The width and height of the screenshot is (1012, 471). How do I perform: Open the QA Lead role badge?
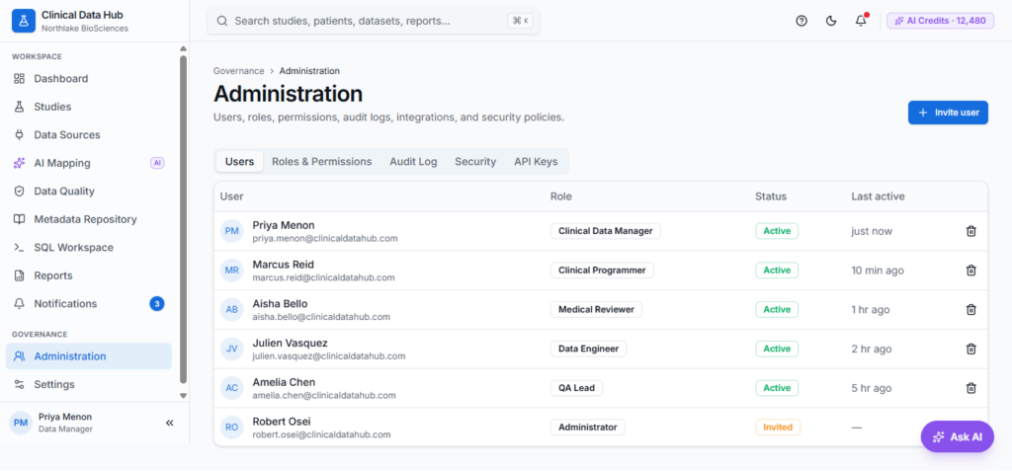click(576, 388)
